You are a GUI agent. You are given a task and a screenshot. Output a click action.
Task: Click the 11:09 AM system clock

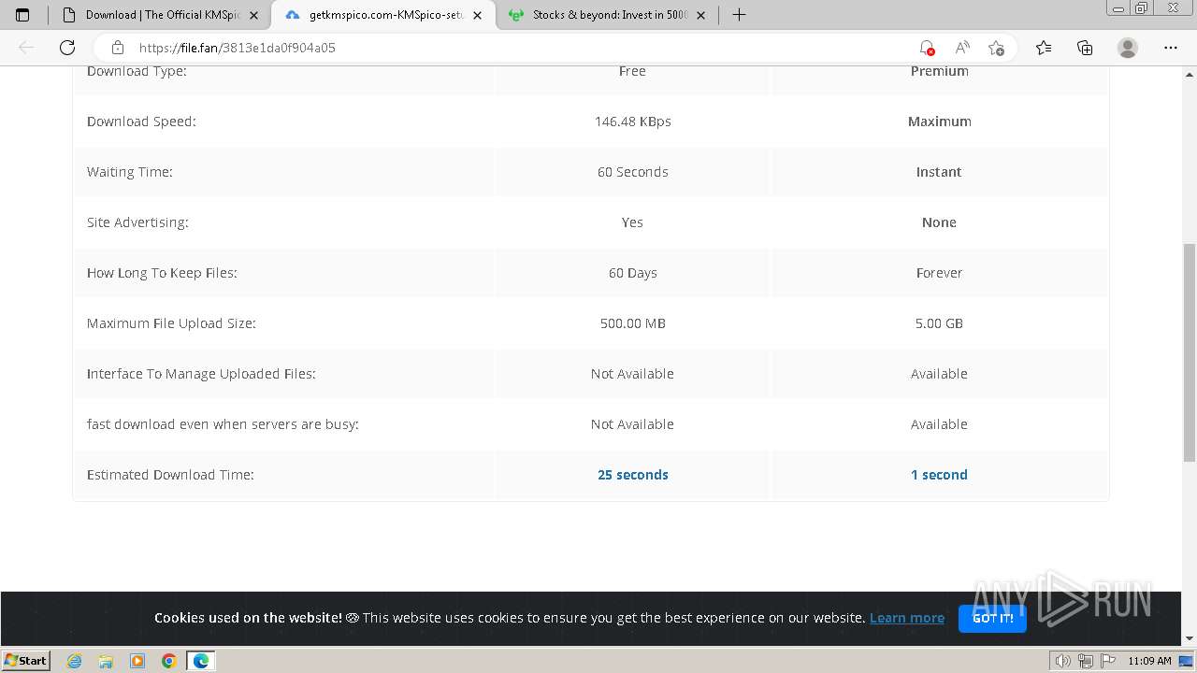pyautogui.click(x=1149, y=661)
